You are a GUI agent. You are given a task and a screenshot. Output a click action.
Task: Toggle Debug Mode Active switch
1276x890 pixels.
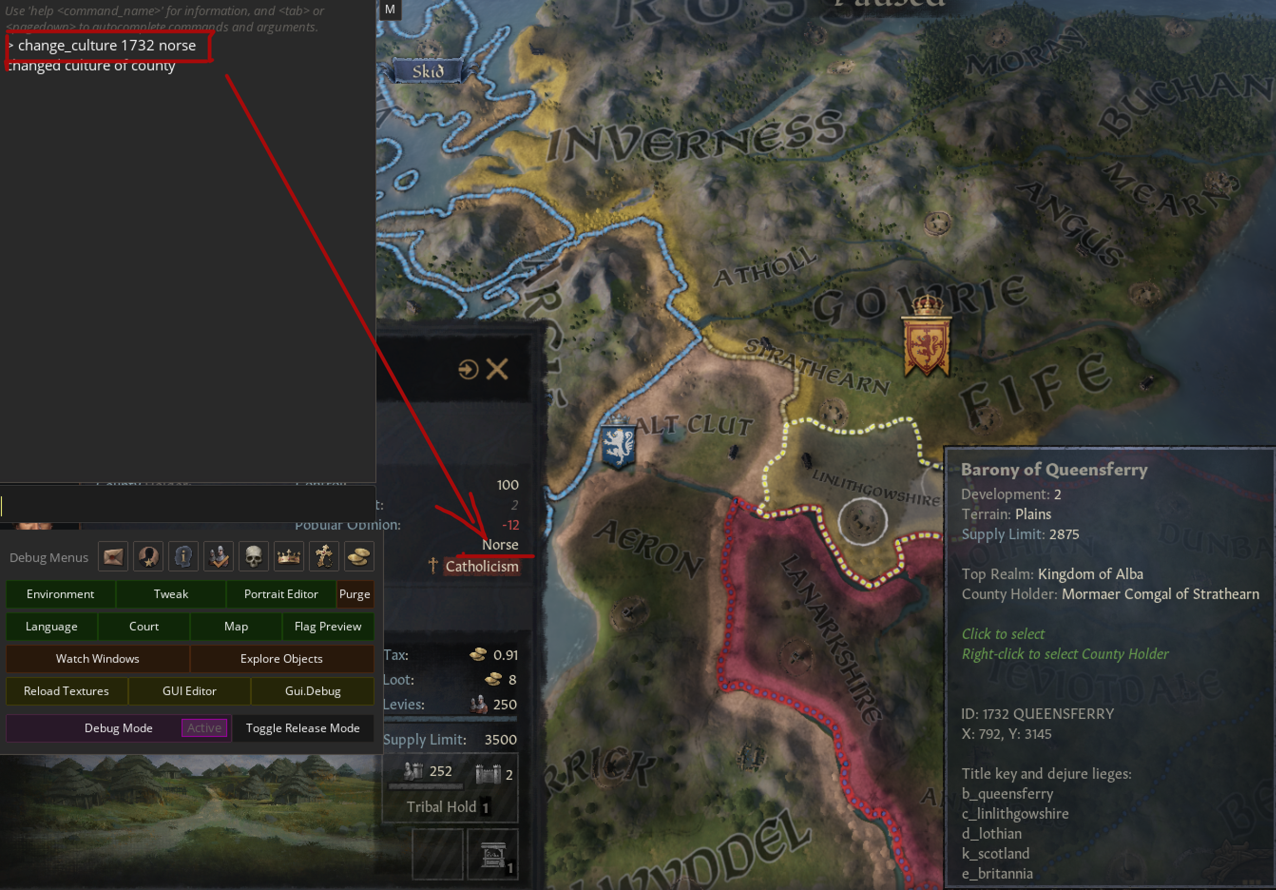tap(204, 728)
